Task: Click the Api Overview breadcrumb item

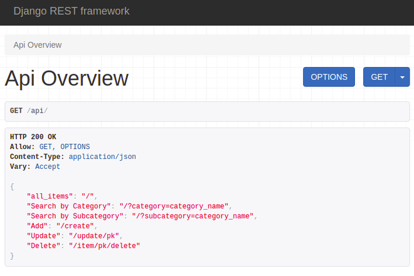Action: pyautogui.click(x=37, y=45)
